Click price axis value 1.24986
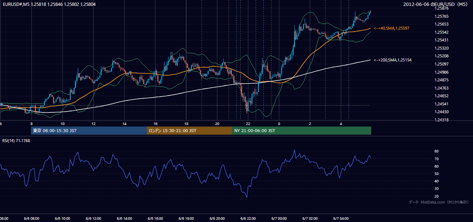The image size is (473, 222). pyautogui.click(x=442, y=72)
